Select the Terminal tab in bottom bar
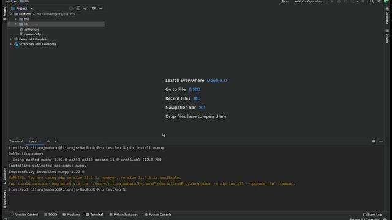 coord(94,215)
